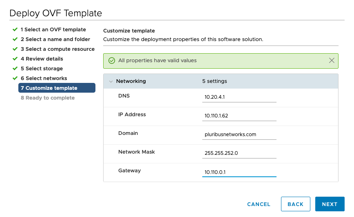Screen dimensions: 354x217
Task: Select the 7 Customize template step
Action: pyautogui.click(x=57, y=88)
